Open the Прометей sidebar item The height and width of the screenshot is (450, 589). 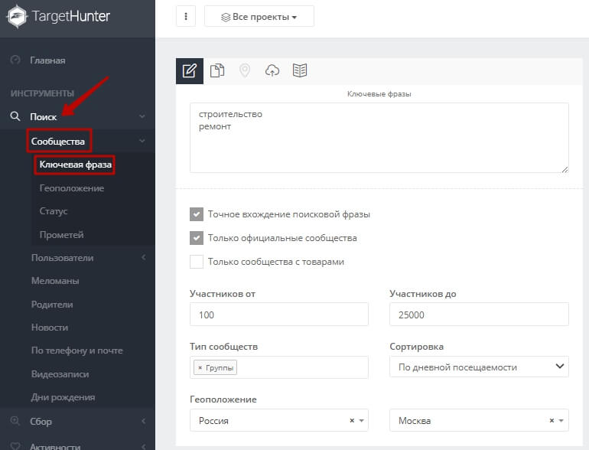click(62, 235)
